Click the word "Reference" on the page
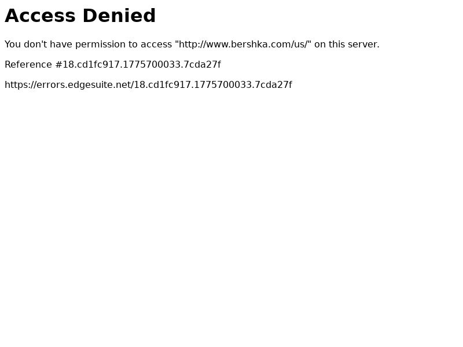Viewport: 463px width, 347px height. coord(28,64)
